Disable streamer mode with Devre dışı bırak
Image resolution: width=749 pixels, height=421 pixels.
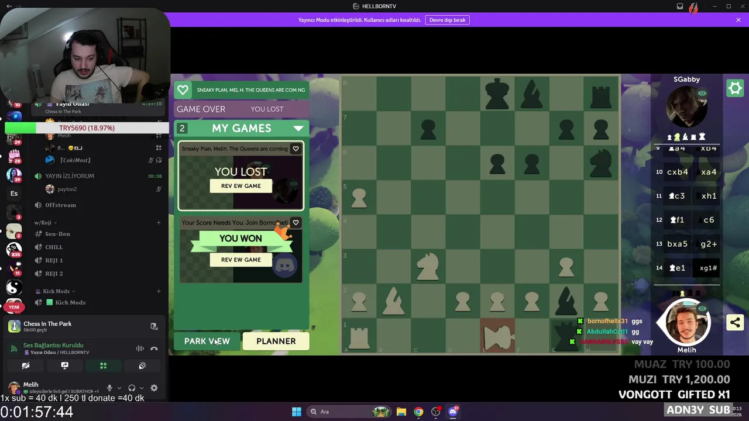point(448,20)
